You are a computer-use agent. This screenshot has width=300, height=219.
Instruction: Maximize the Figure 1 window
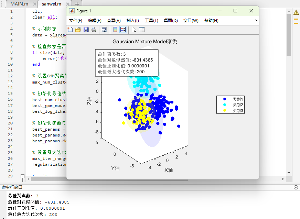click(x=235, y=11)
